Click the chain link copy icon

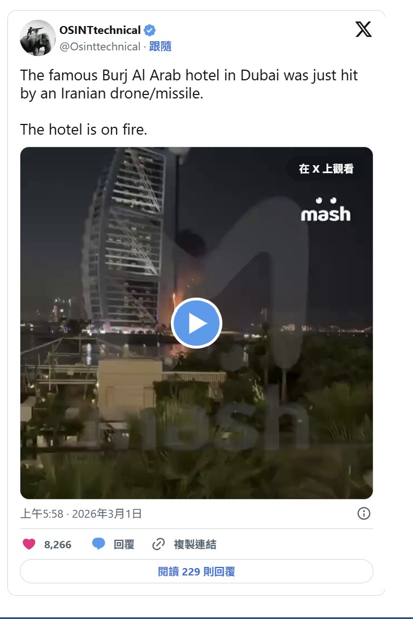coord(158,544)
